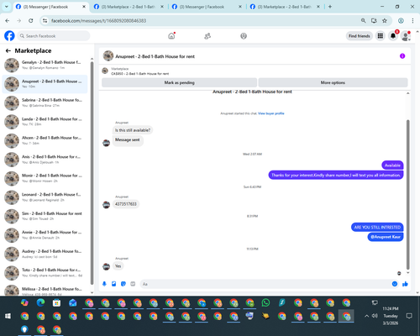
Task: Follow the View buyer profile link
Action: pos(271,113)
